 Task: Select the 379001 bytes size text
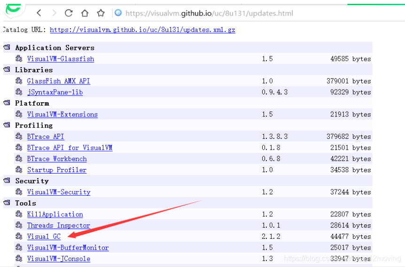pyautogui.click(x=349, y=81)
